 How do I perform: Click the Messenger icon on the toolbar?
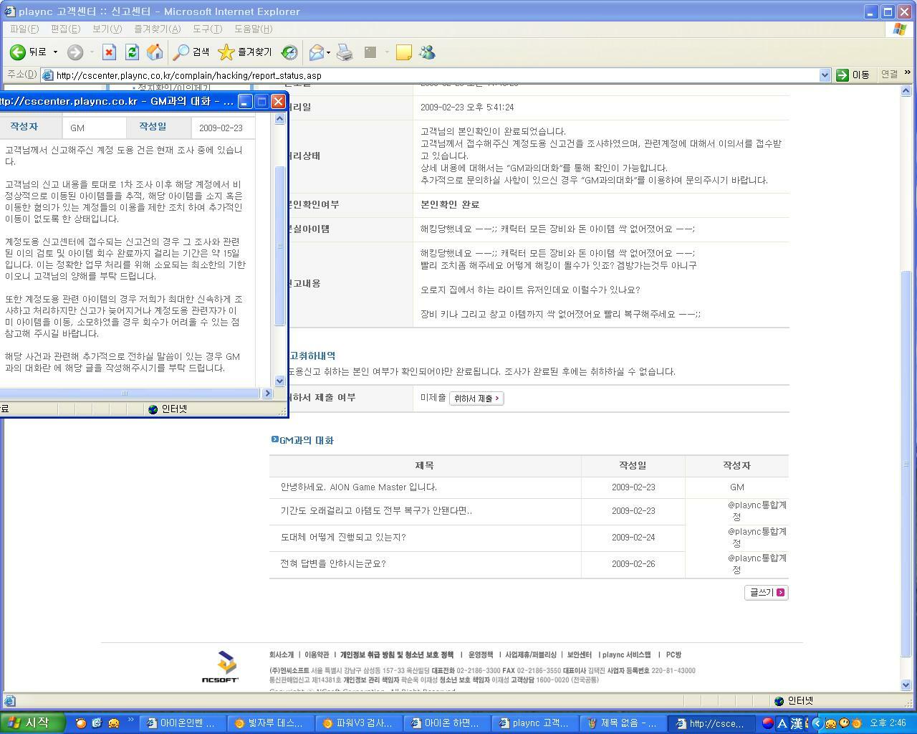click(x=428, y=52)
